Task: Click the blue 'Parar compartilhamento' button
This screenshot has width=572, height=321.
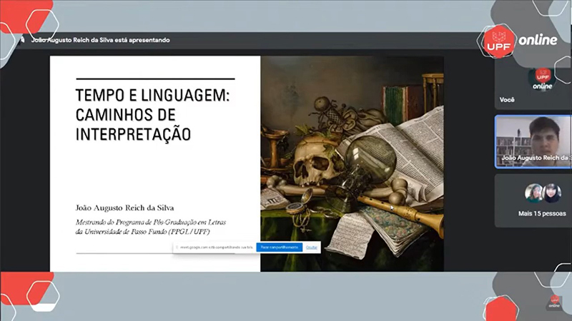Action: click(x=279, y=247)
